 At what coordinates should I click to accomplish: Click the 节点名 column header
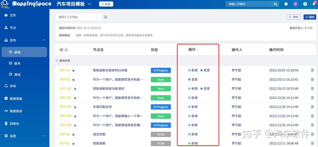coord(98,50)
